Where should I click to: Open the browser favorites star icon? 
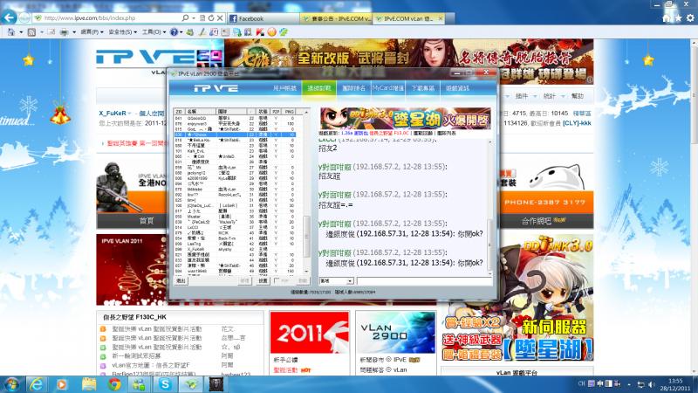pos(678,17)
